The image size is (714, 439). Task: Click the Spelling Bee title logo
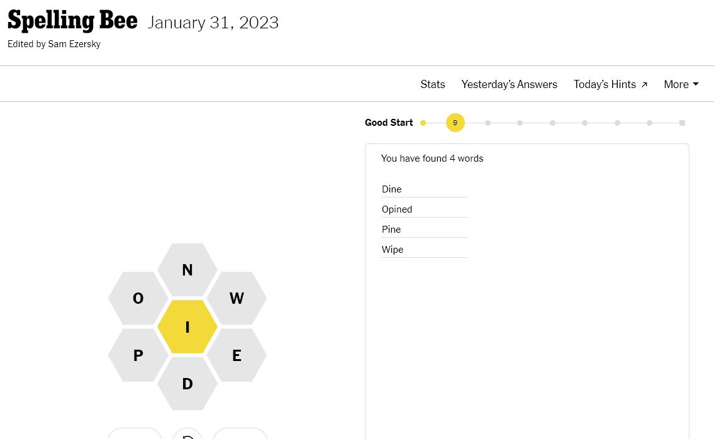(x=72, y=19)
